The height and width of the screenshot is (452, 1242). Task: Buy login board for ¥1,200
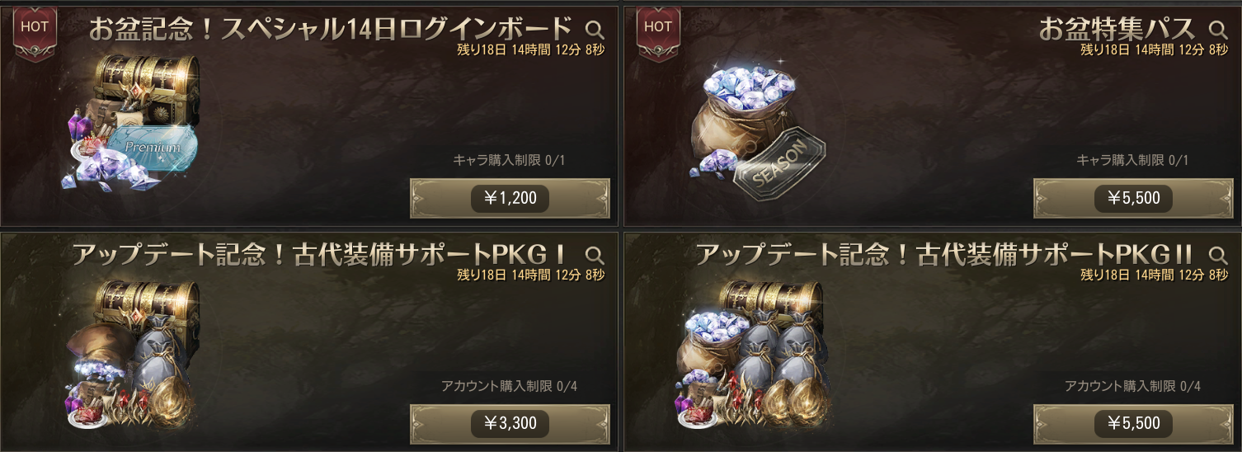pyautogui.click(x=510, y=199)
